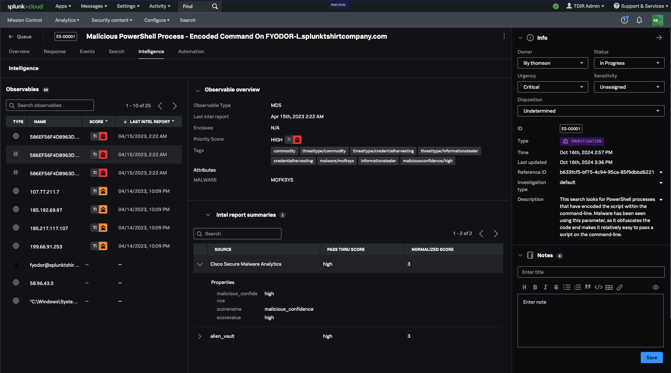The width and height of the screenshot is (671, 373).
Task: Insert table in note editor
Action: (x=609, y=287)
